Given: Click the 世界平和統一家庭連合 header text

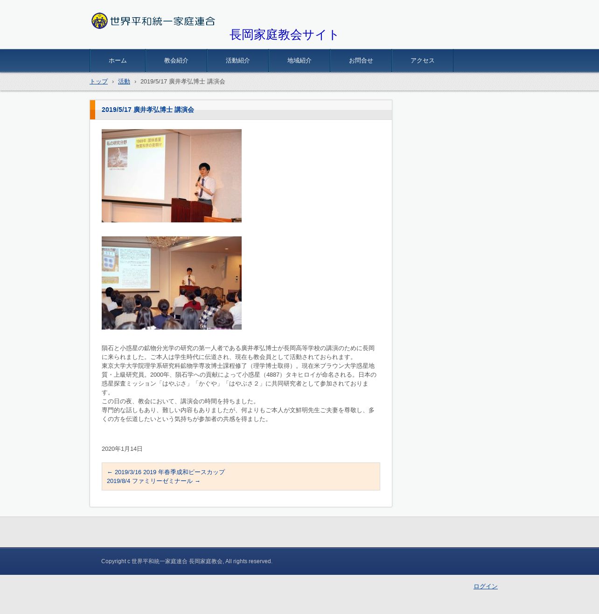Looking at the screenshot, I should click(x=162, y=21).
